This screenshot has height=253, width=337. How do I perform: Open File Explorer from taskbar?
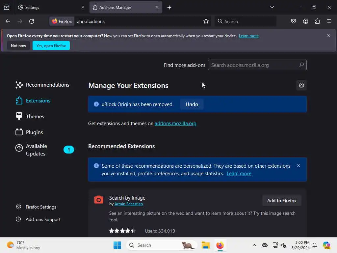[205, 245]
